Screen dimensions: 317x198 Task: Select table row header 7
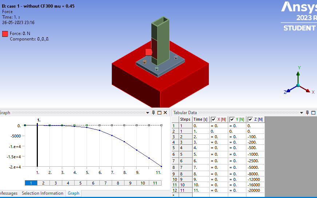(x=175, y=161)
